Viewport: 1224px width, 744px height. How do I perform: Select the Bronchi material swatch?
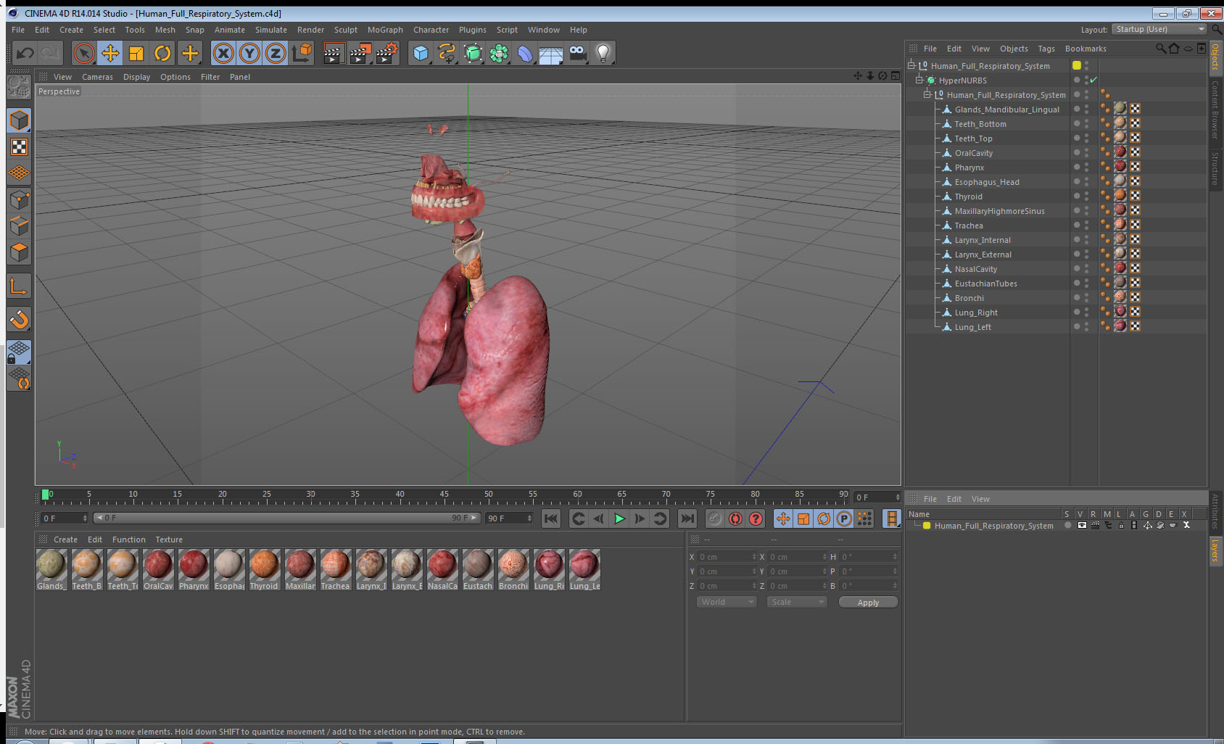(513, 570)
